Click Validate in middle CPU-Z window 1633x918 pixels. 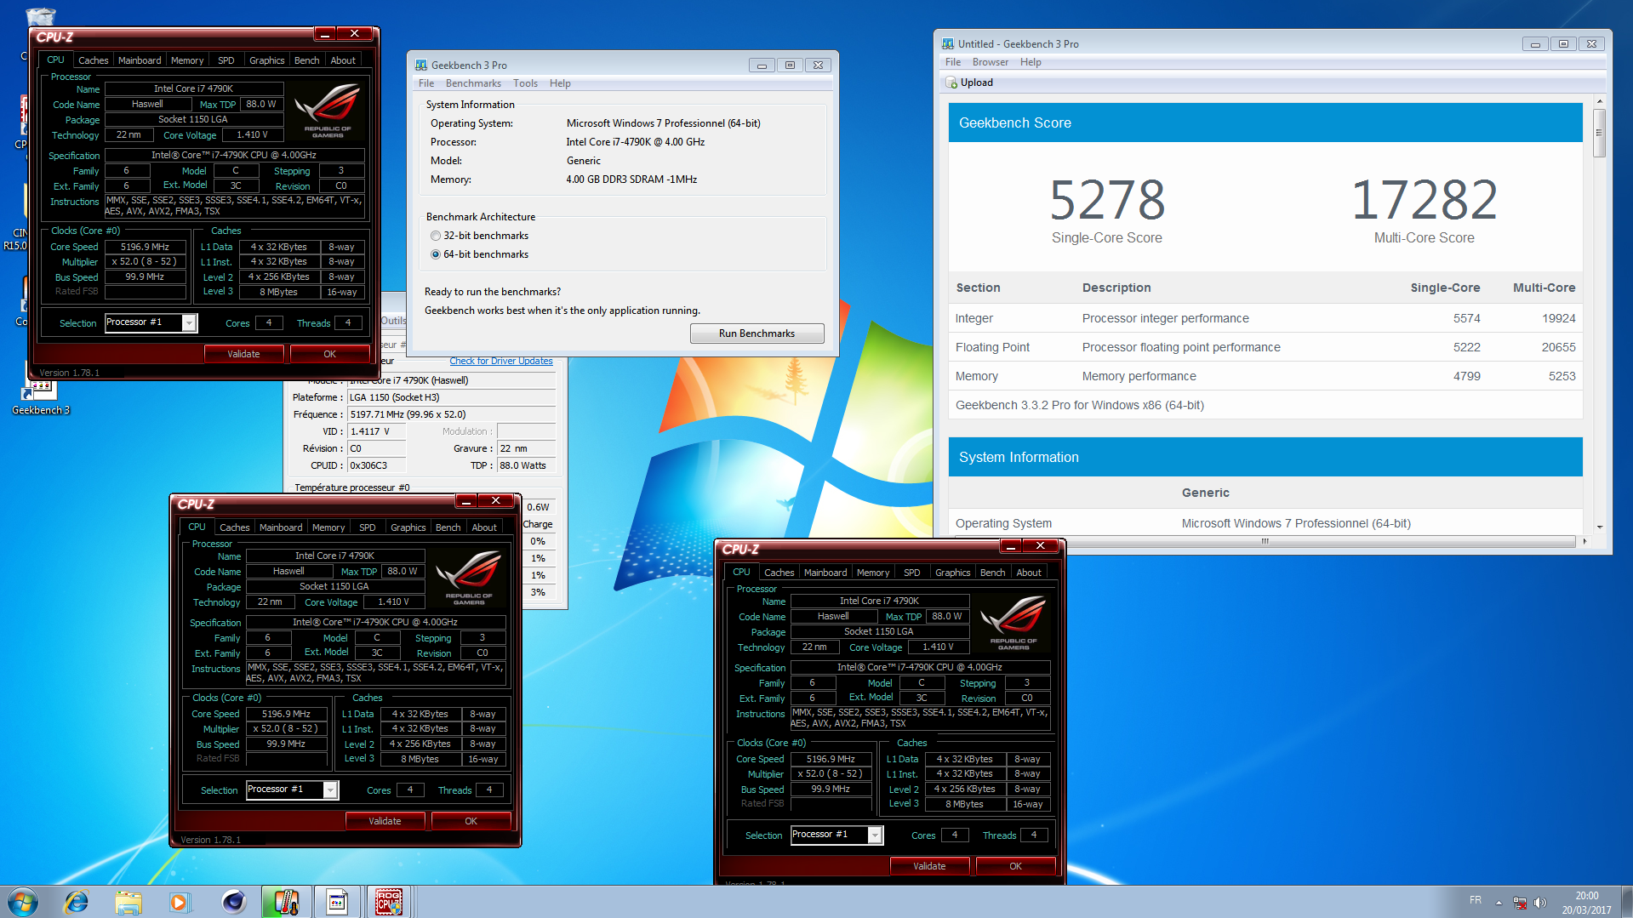pyautogui.click(x=385, y=821)
